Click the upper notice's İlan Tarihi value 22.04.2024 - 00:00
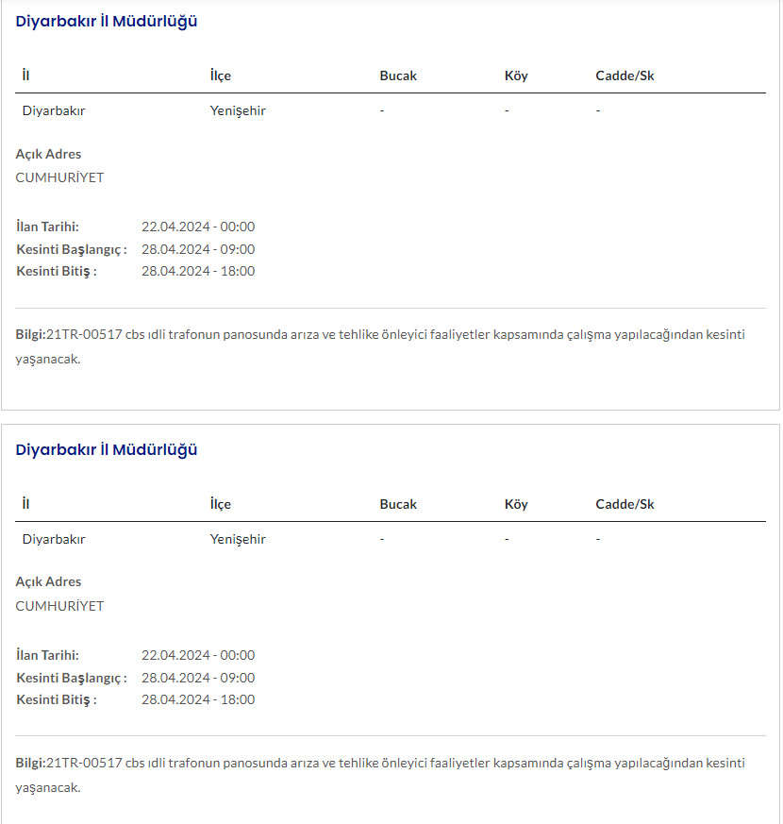The width and height of the screenshot is (783, 824). click(x=198, y=227)
